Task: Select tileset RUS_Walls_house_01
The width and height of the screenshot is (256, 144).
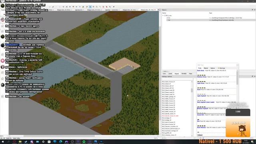Action: click(168, 99)
